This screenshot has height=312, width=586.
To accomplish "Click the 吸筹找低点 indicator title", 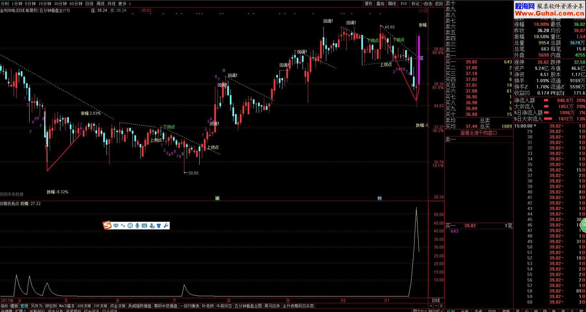I will [x=9, y=204].
